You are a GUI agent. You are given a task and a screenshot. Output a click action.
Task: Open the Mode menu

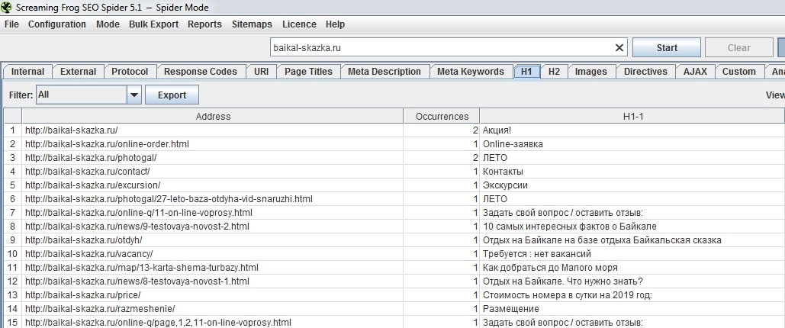(x=108, y=24)
